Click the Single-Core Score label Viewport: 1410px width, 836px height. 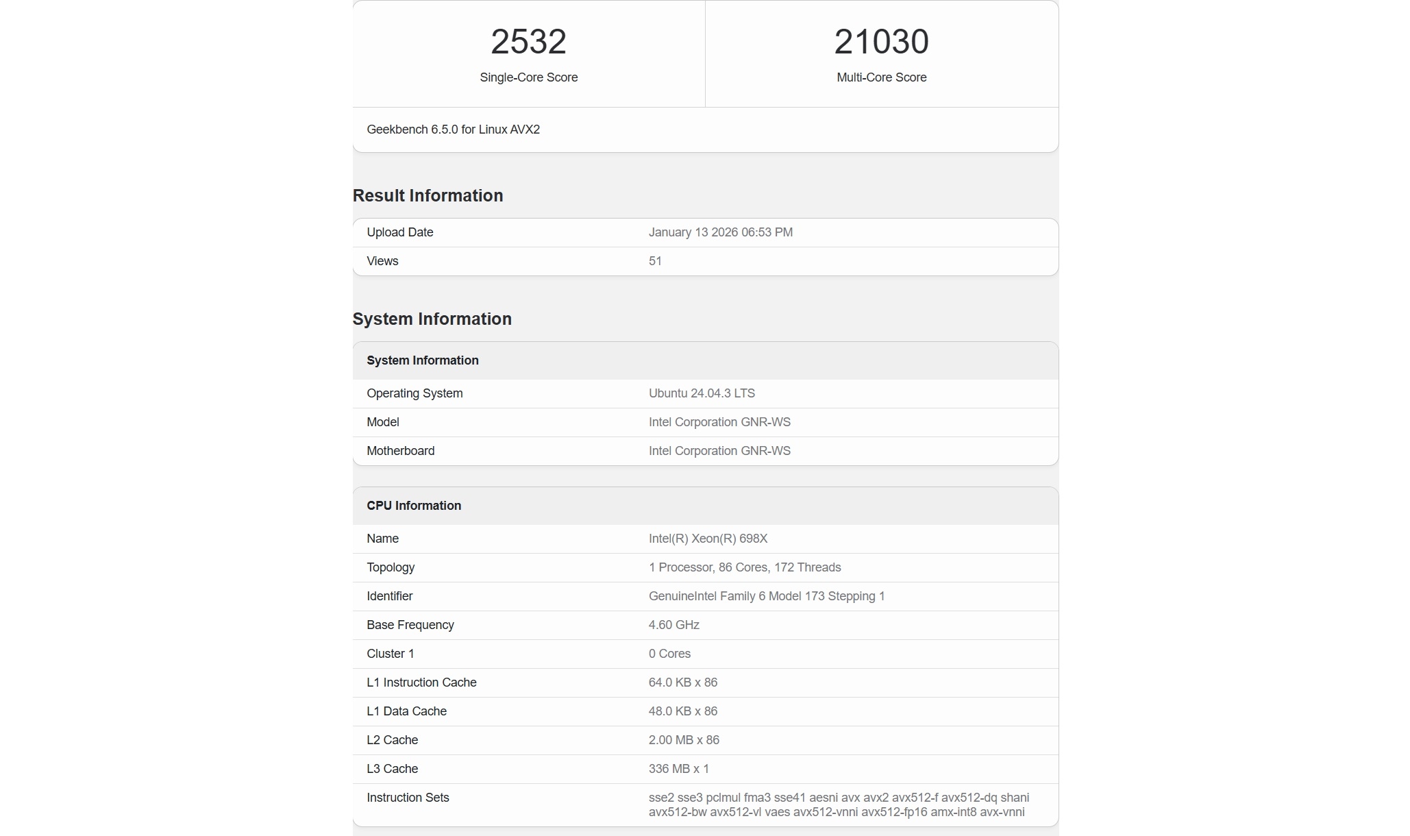(x=528, y=77)
